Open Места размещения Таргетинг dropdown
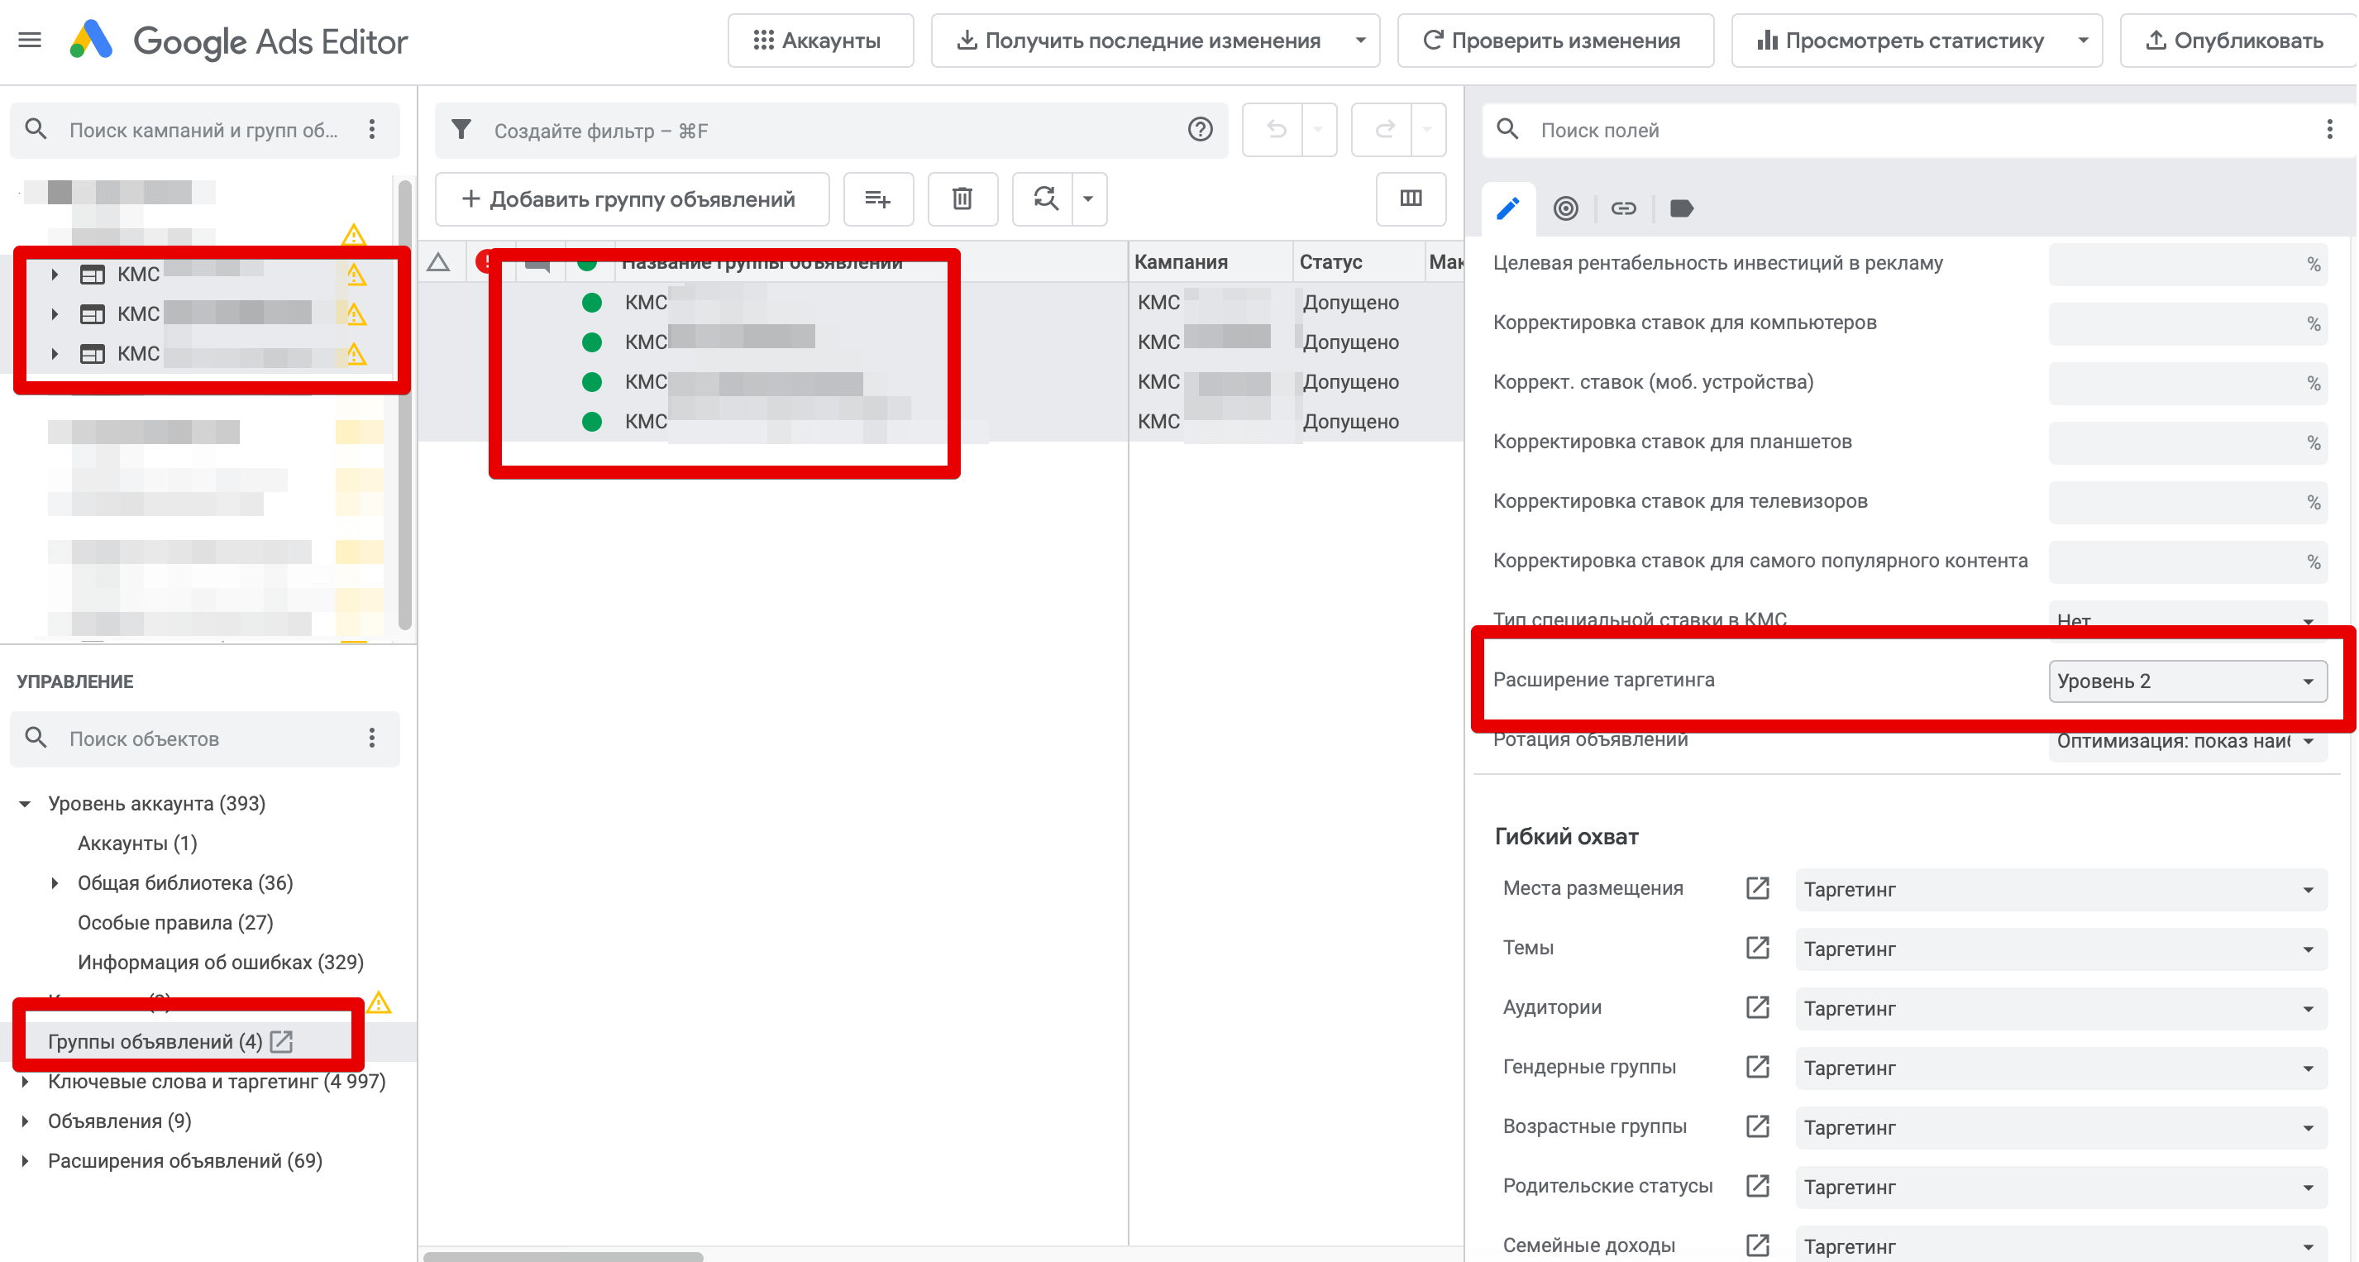The image size is (2359, 1262). coord(2061,889)
